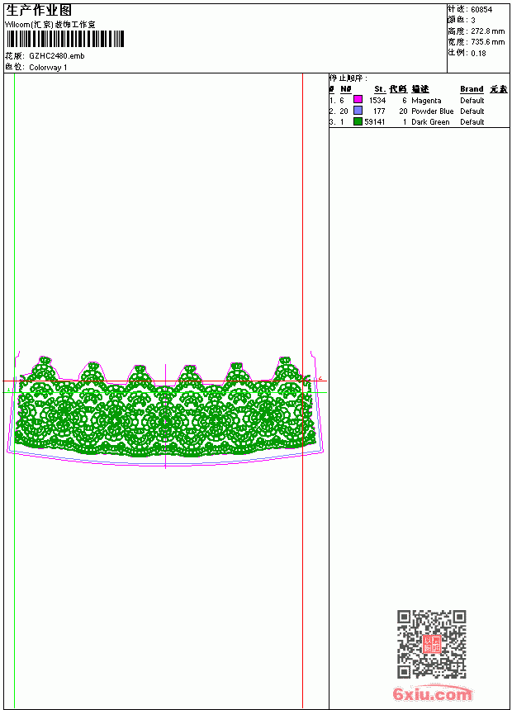Viewport: 512px width, 710px height.
Task: Click the file name GZHC2480.emb
Action: 57,56
